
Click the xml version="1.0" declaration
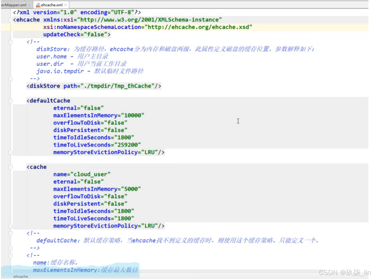click(x=77, y=12)
